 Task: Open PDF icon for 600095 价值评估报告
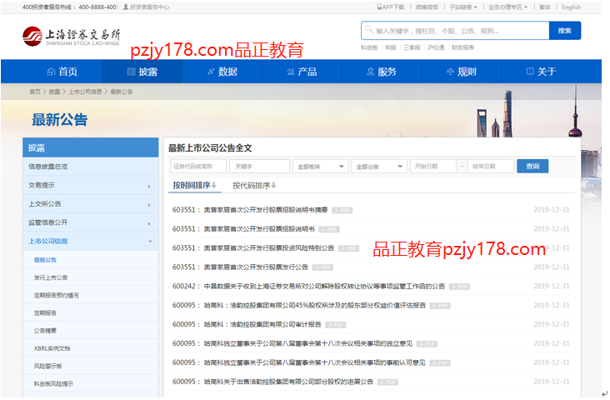pyautogui.click(x=440, y=306)
